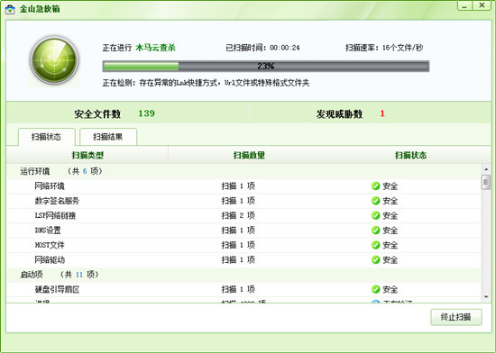Click the 木马云查杀 scan stage label

tap(155, 48)
